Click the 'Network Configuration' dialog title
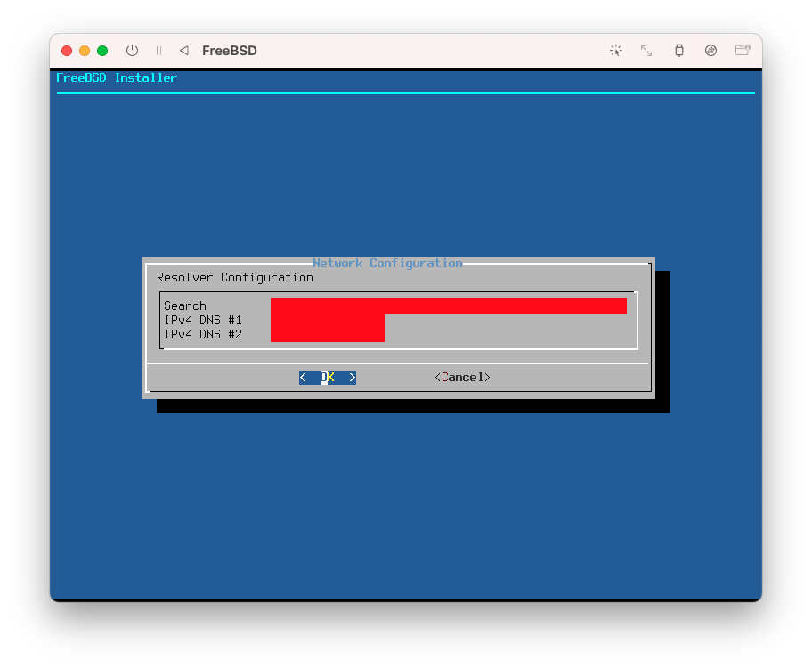812x668 pixels. click(x=387, y=264)
